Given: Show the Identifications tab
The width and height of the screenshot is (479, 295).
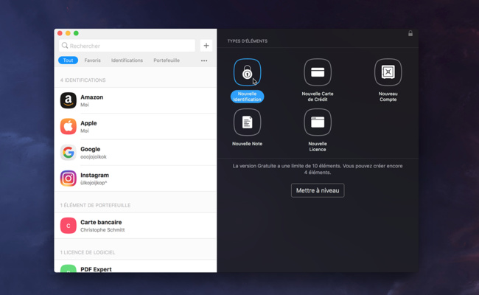Looking at the screenshot, I should click(127, 60).
